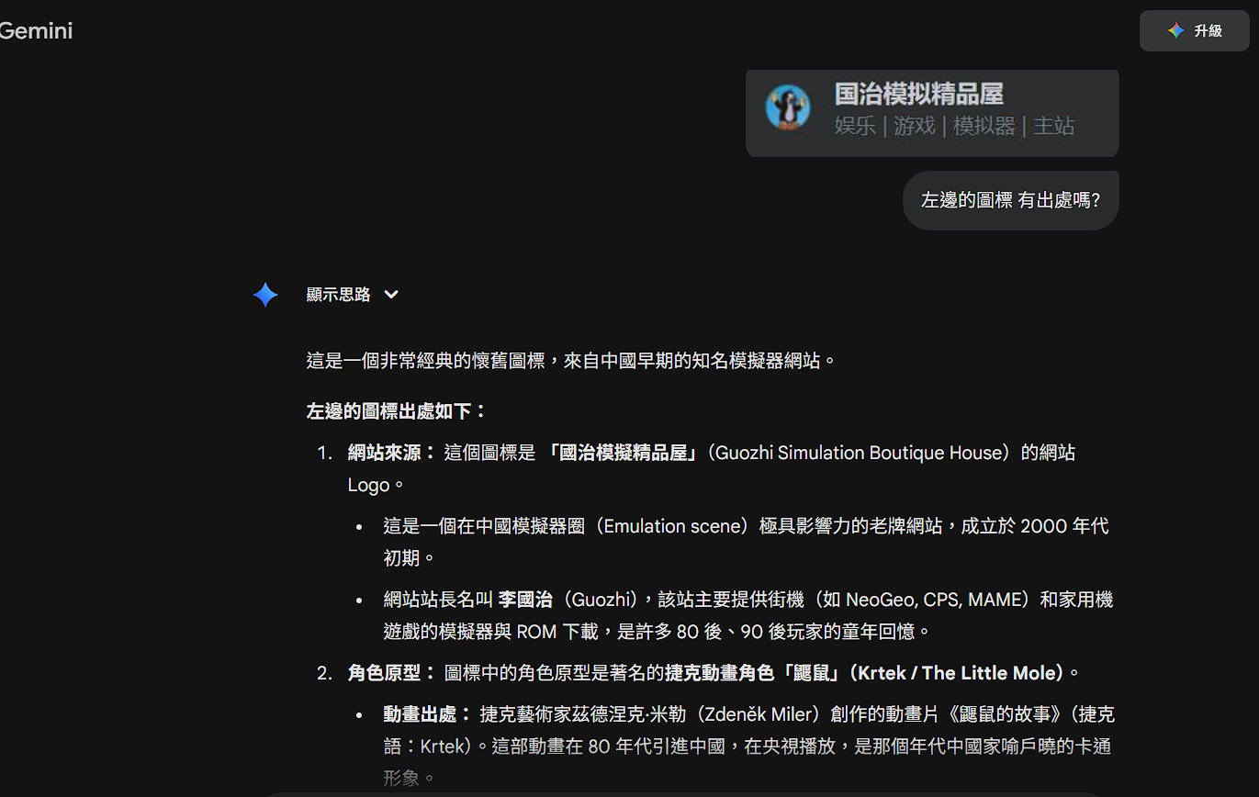Image resolution: width=1259 pixels, height=797 pixels.
Task: Open the uploaded 国治模拟精品屋 image attachment
Action: click(931, 112)
